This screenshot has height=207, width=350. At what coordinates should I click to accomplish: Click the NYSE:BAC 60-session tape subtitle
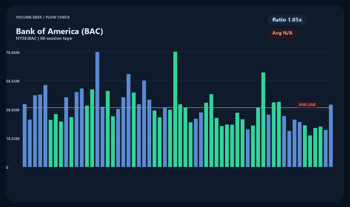pyautogui.click(x=44, y=38)
